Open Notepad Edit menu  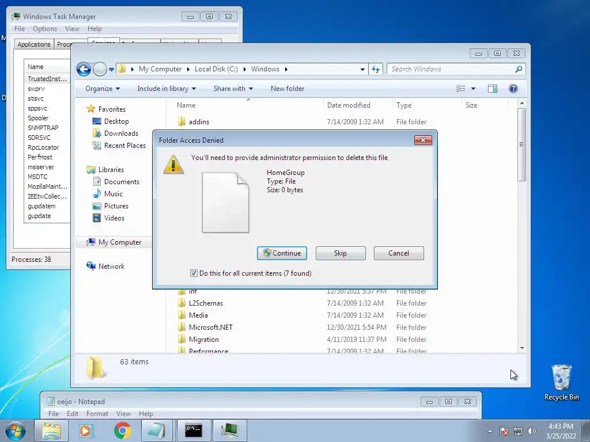[x=72, y=414]
